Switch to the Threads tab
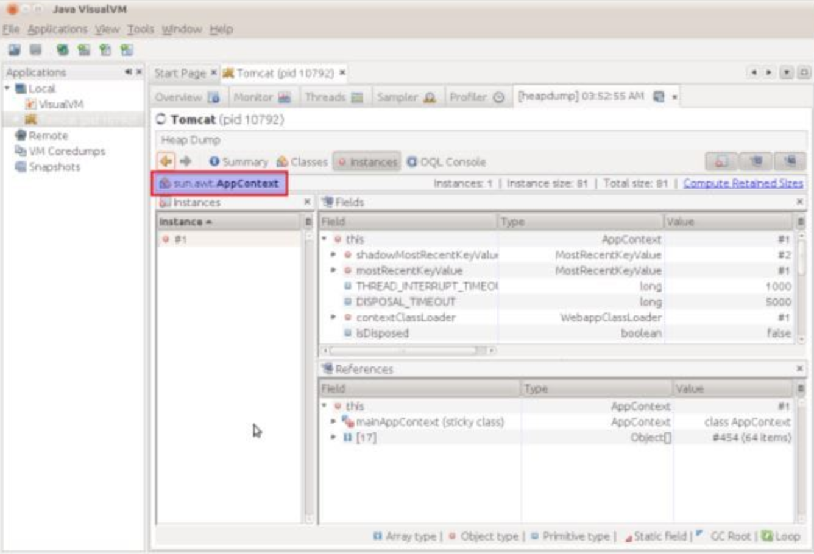Image resolution: width=814 pixels, height=554 pixels. pyautogui.click(x=333, y=97)
